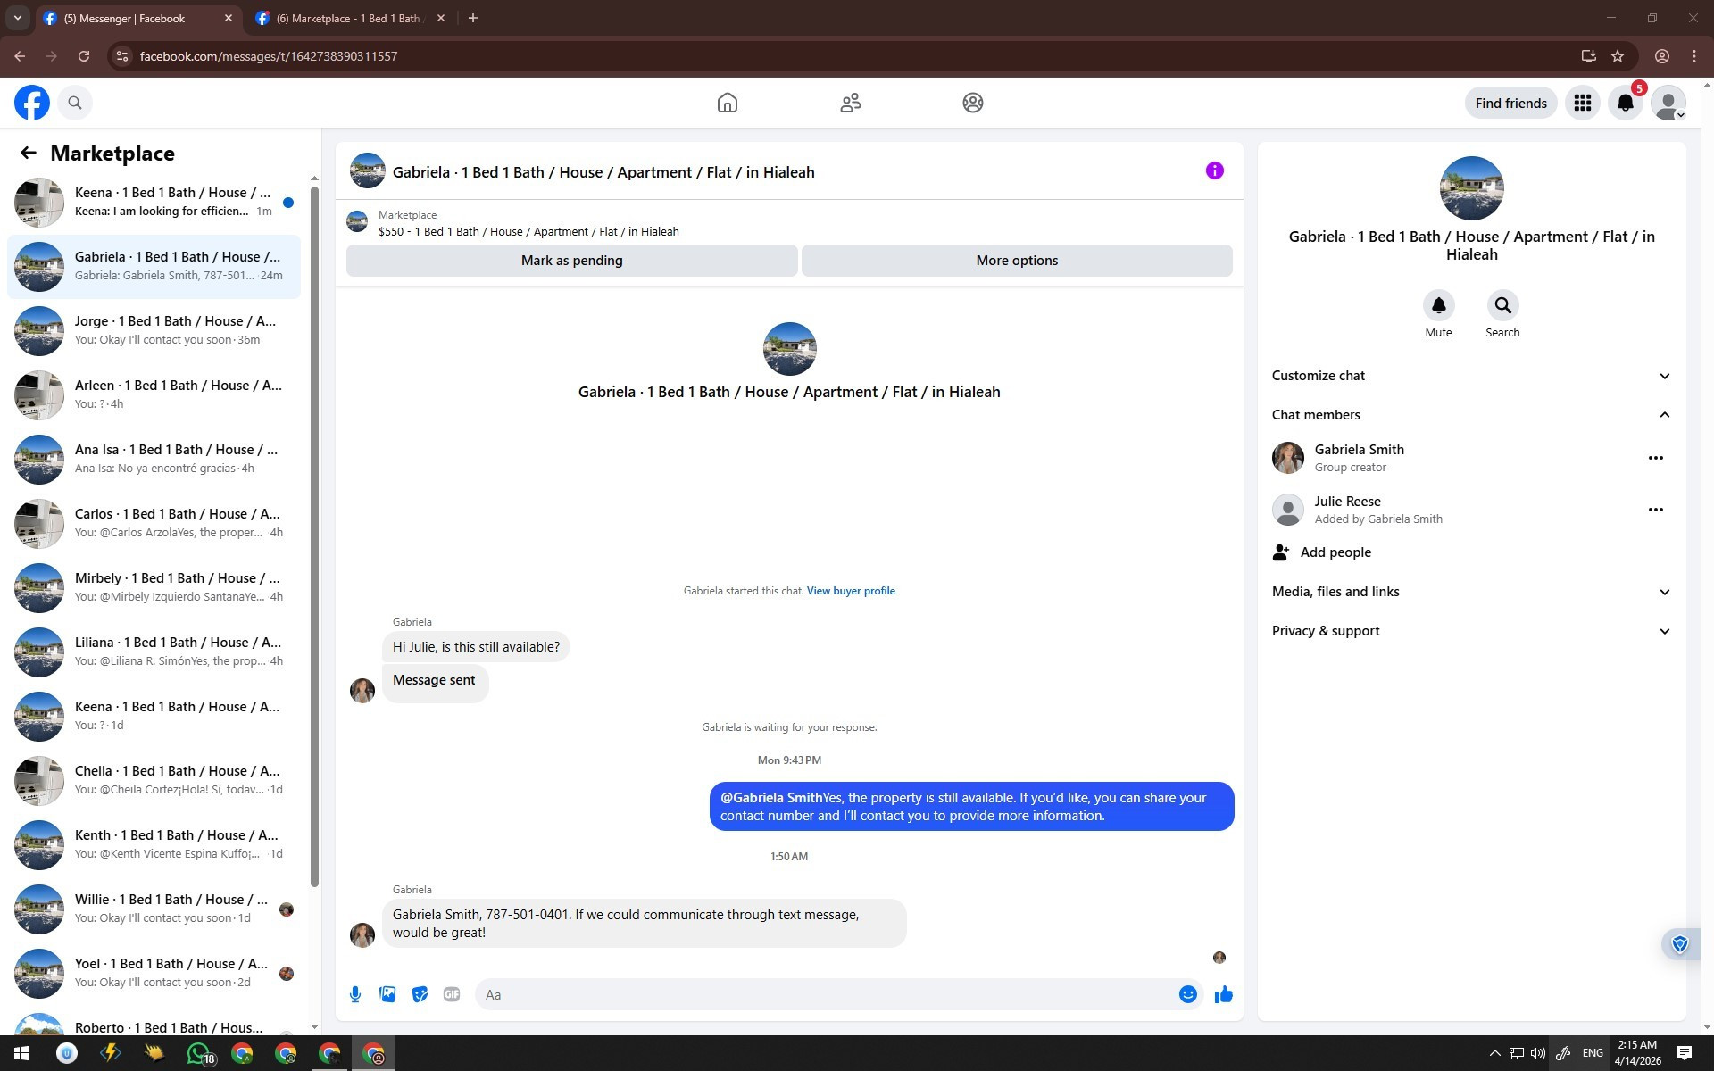Click the purple conversation info icon
This screenshot has height=1071, width=1714.
pos(1214,170)
